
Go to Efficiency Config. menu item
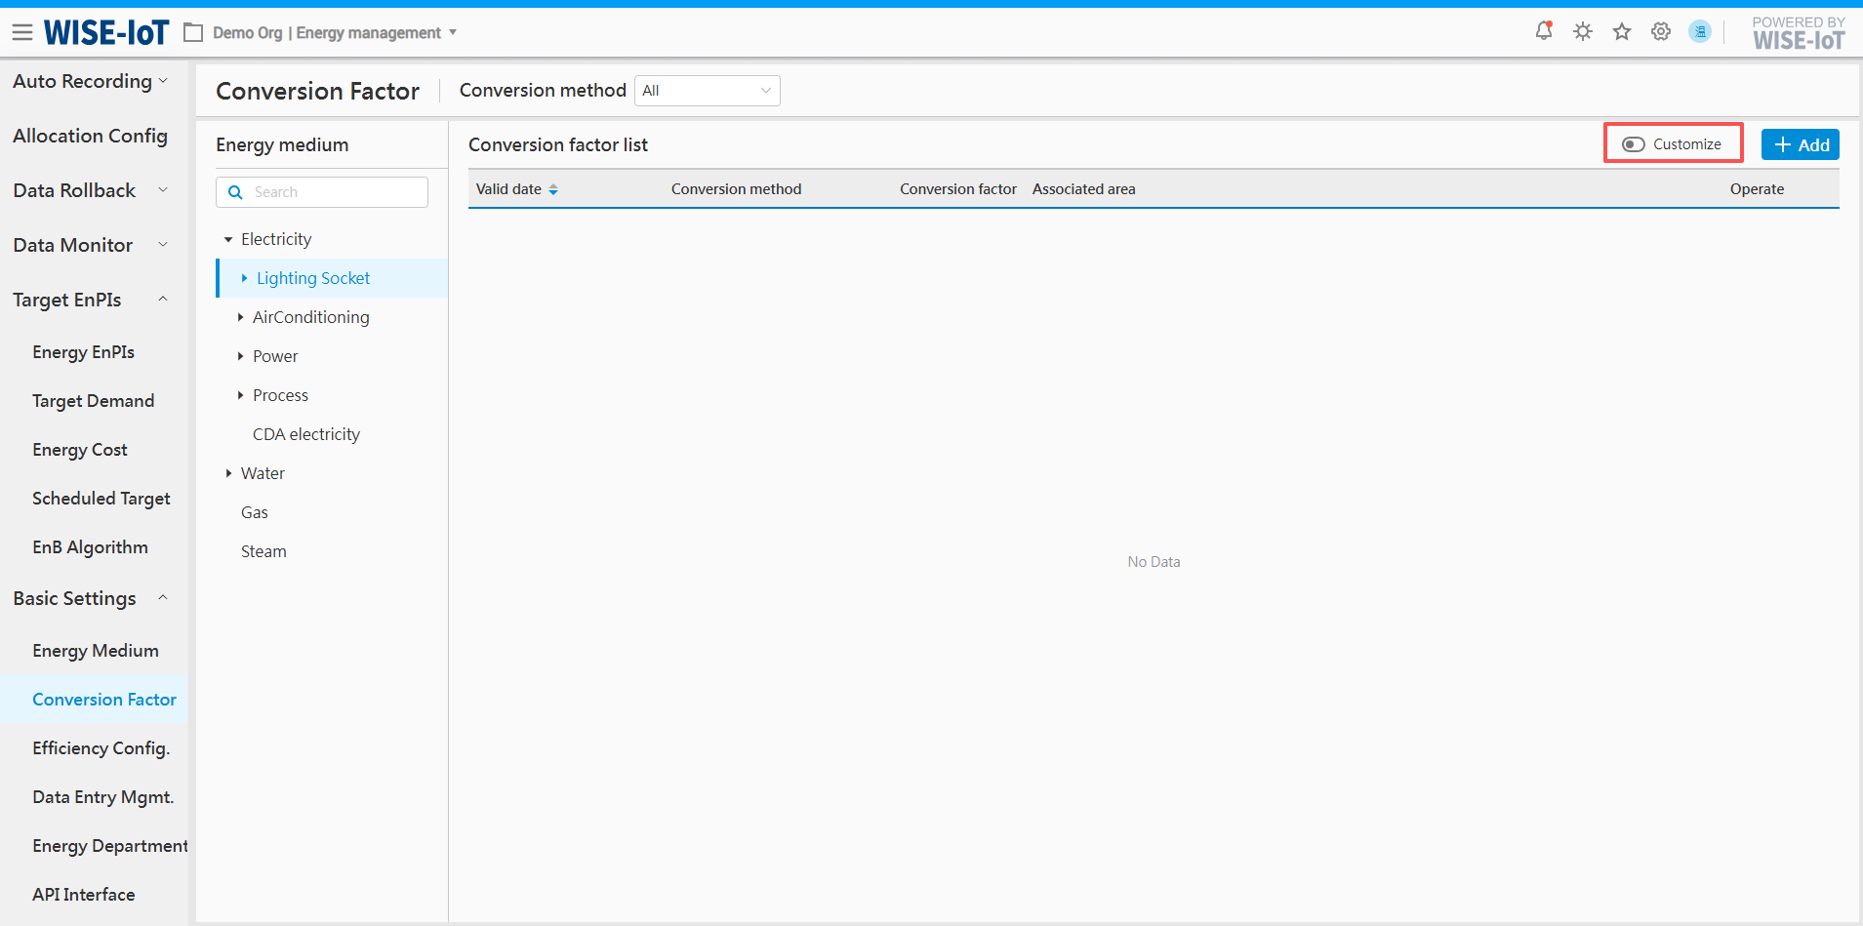(x=101, y=748)
